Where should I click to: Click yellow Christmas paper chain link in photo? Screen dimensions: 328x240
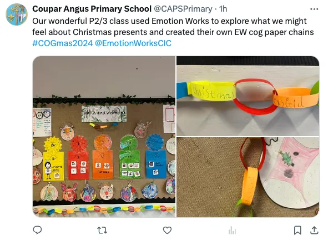[x=211, y=91]
